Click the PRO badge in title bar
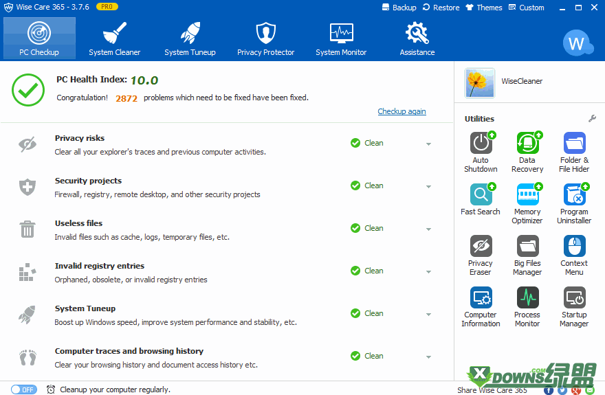Screen dimensions: 605x395 click(107, 7)
